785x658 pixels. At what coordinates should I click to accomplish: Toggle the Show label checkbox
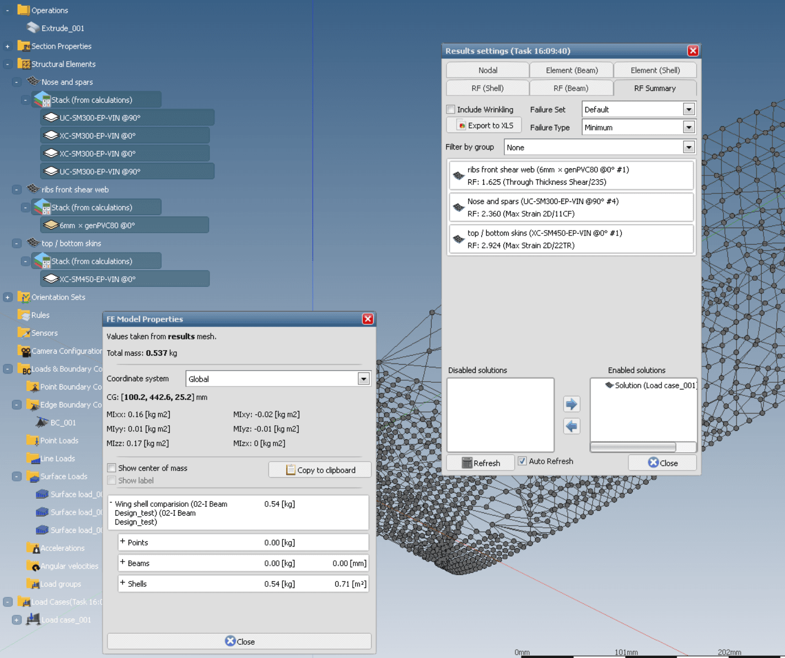(x=112, y=480)
